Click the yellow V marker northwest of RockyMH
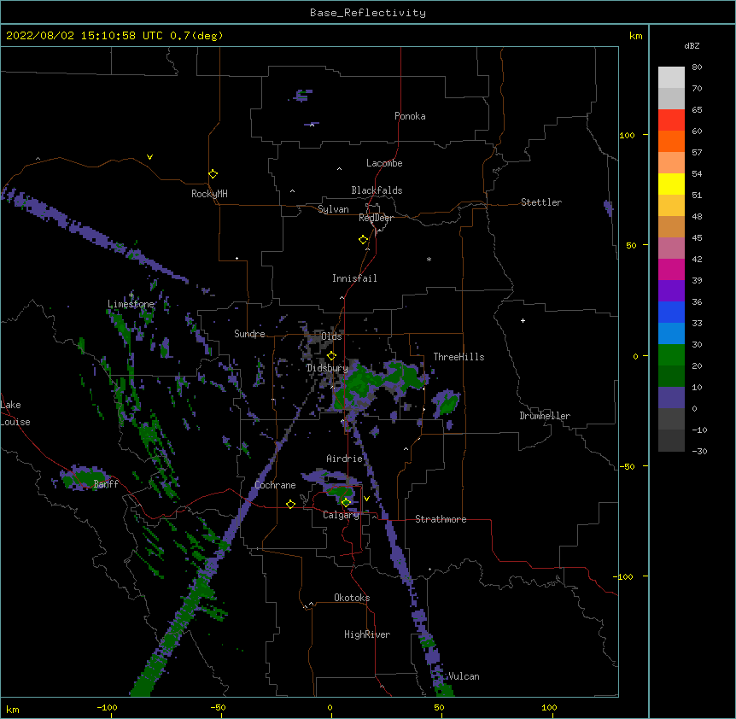736x719 pixels. [149, 157]
